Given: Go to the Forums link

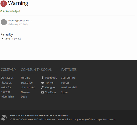Looking at the screenshot, I should click(25, 78).
